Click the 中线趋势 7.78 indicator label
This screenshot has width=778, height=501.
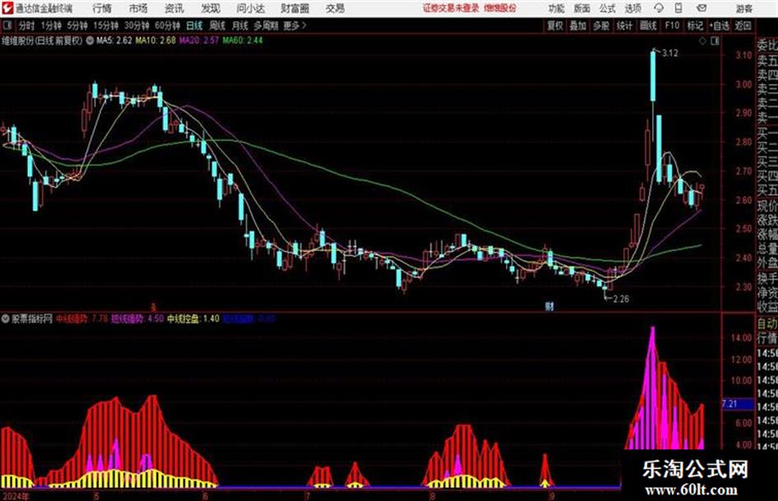(82, 319)
